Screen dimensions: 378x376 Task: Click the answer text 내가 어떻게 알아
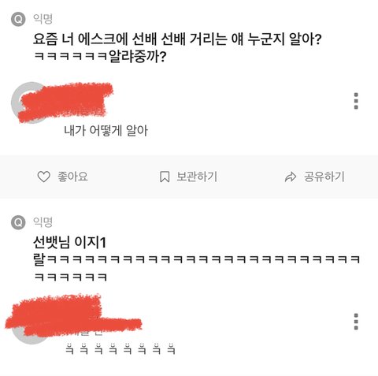point(106,131)
